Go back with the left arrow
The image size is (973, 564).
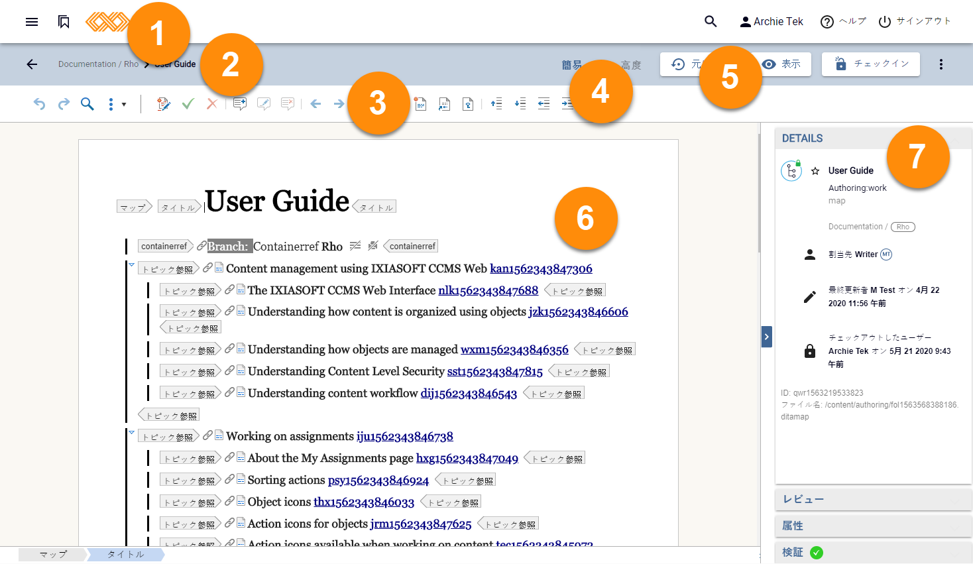point(31,64)
